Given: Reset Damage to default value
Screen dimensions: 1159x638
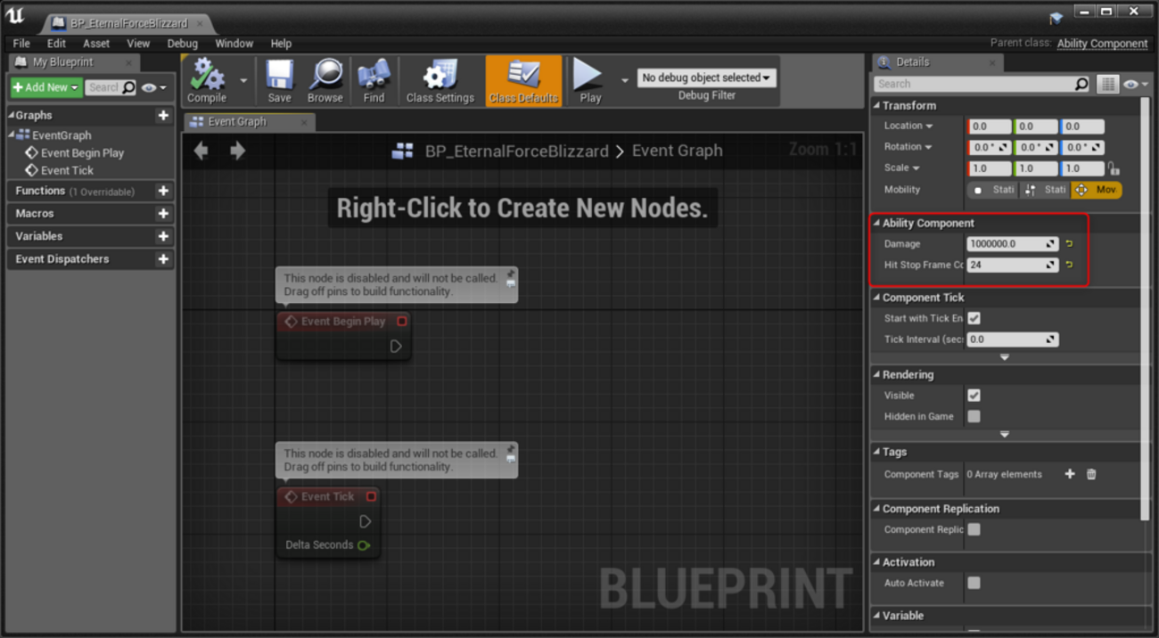Looking at the screenshot, I should click(x=1069, y=243).
